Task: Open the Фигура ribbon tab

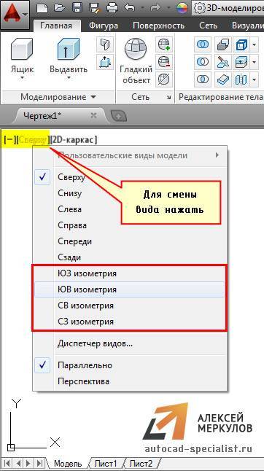Action: (x=103, y=26)
